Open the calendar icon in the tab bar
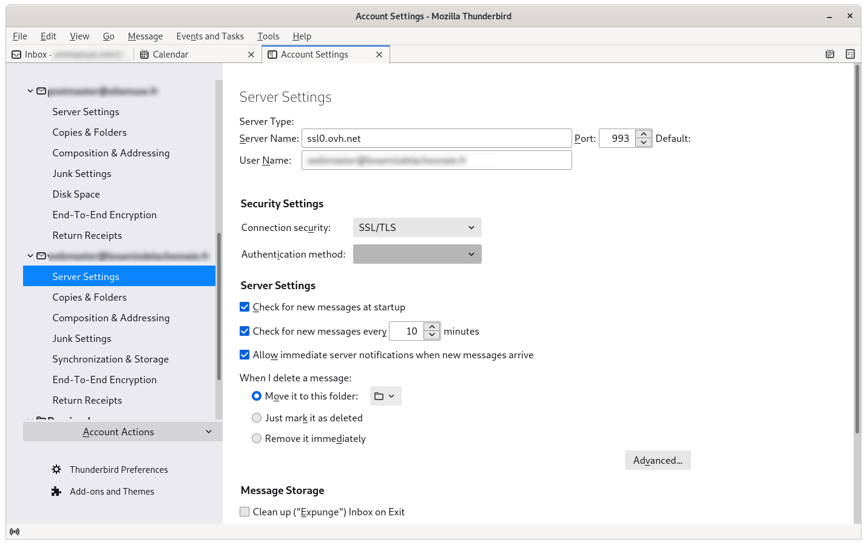This screenshot has width=867, height=545. [x=830, y=54]
